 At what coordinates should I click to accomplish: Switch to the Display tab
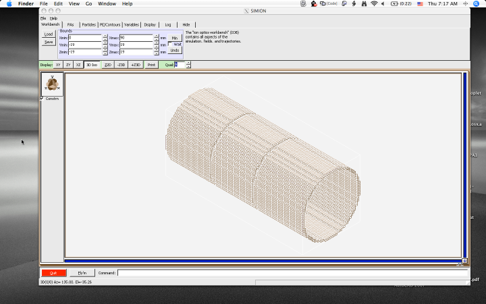tap(150, 24)
